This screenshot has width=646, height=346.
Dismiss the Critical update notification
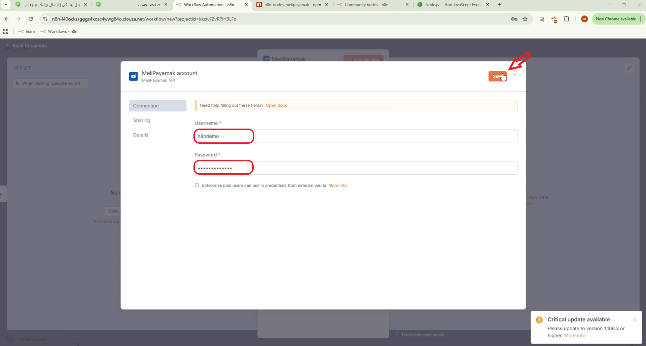(634, 320)
